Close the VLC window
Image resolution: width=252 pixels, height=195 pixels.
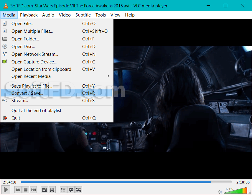(x=243, y=6)
